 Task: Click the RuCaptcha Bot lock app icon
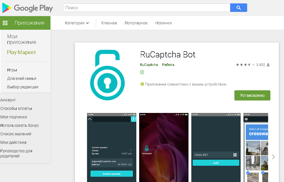(x=107, y=75)
